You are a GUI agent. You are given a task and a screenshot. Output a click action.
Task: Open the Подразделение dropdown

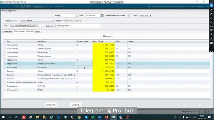[37, 21]
